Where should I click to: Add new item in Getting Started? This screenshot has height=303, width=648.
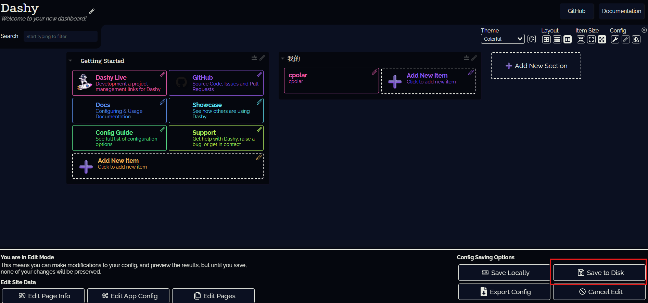(168, 166)
